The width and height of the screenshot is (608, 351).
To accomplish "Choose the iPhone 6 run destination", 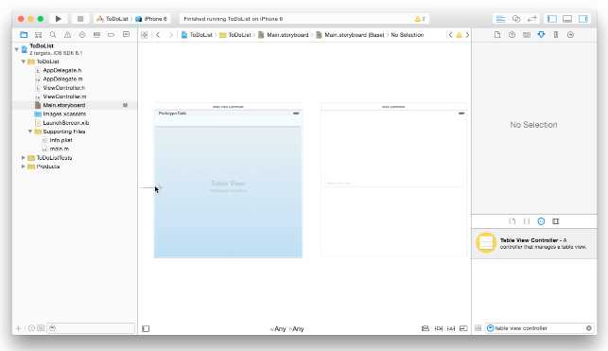I will (151, 19).
